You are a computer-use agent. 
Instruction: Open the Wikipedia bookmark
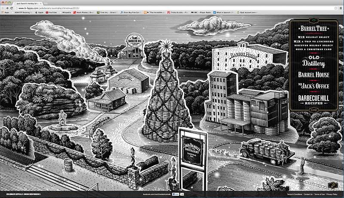65,12
